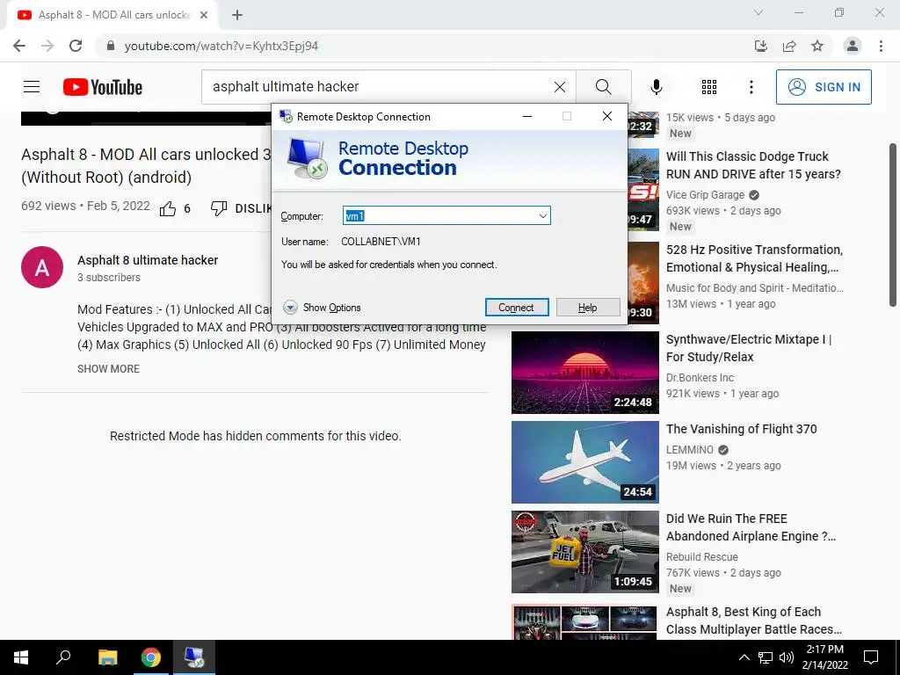Open 528 Hz Positive Transformation video
The image size is (900, 675).
click(754, 258)
